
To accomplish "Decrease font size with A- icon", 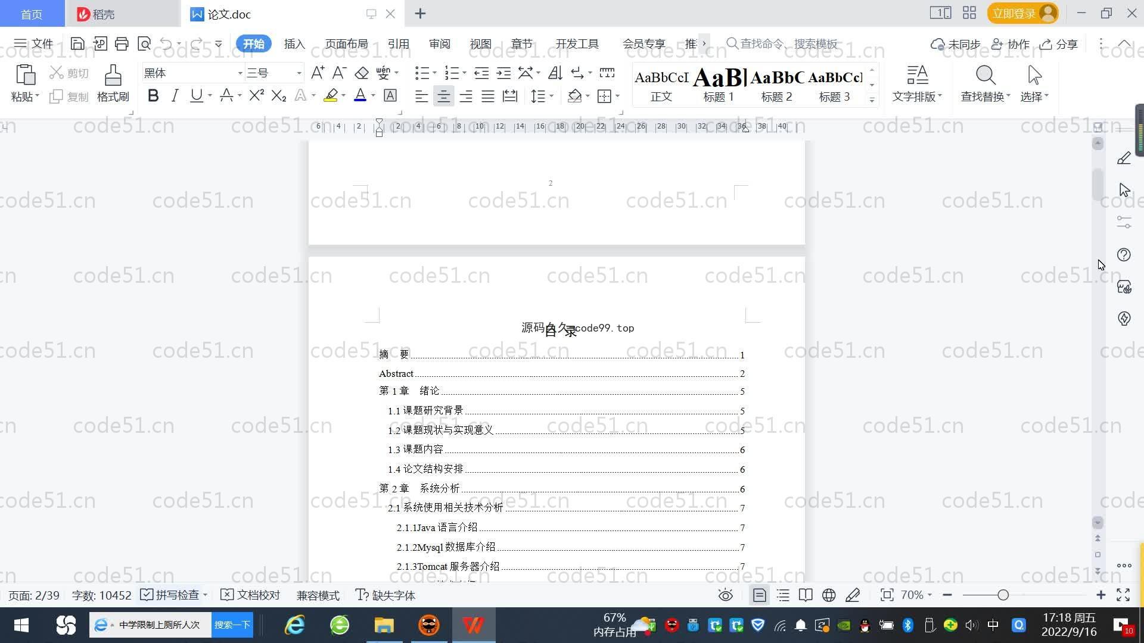I will pyautogui.click(x=339, y=73).
